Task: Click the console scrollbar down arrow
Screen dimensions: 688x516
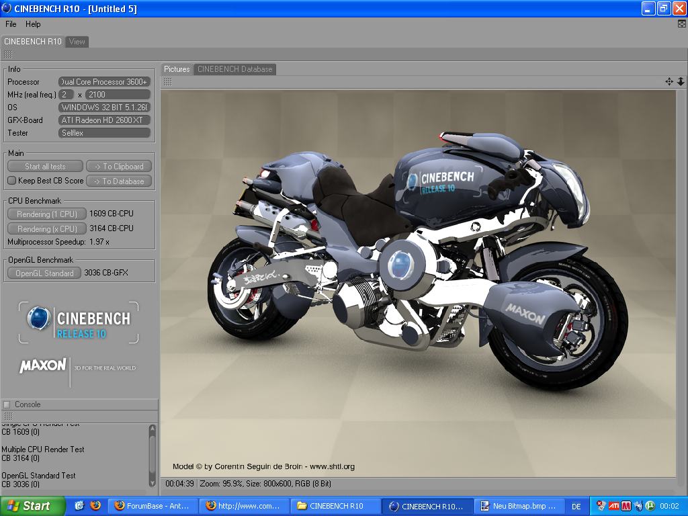Action: click(x=153, y=482)
